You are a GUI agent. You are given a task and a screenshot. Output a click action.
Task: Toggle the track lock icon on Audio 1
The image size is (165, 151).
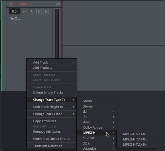point(25,12)
